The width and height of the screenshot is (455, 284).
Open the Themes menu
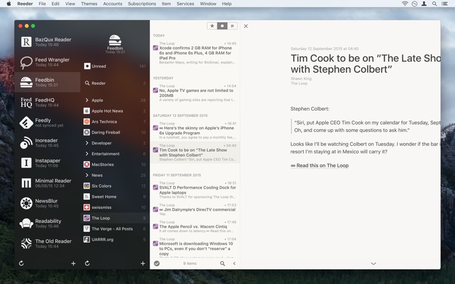[89, 4]
